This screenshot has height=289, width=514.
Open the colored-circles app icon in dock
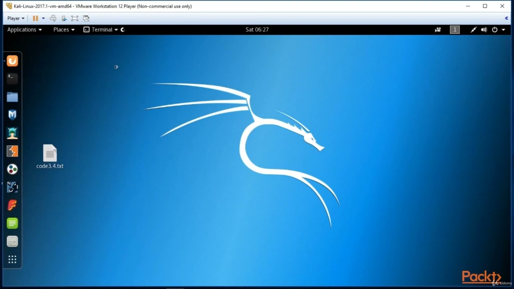(x=12, y=169)
